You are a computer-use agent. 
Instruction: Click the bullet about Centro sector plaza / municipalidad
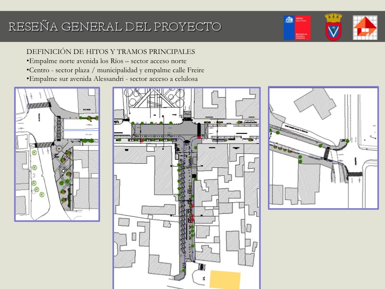tap(115, 70)
